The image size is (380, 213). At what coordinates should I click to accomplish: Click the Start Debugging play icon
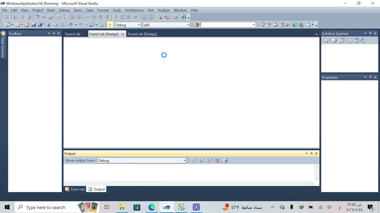click(x=110, y=25)
